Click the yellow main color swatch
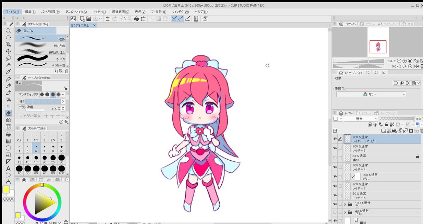423x224 pixels. point(6,190)
